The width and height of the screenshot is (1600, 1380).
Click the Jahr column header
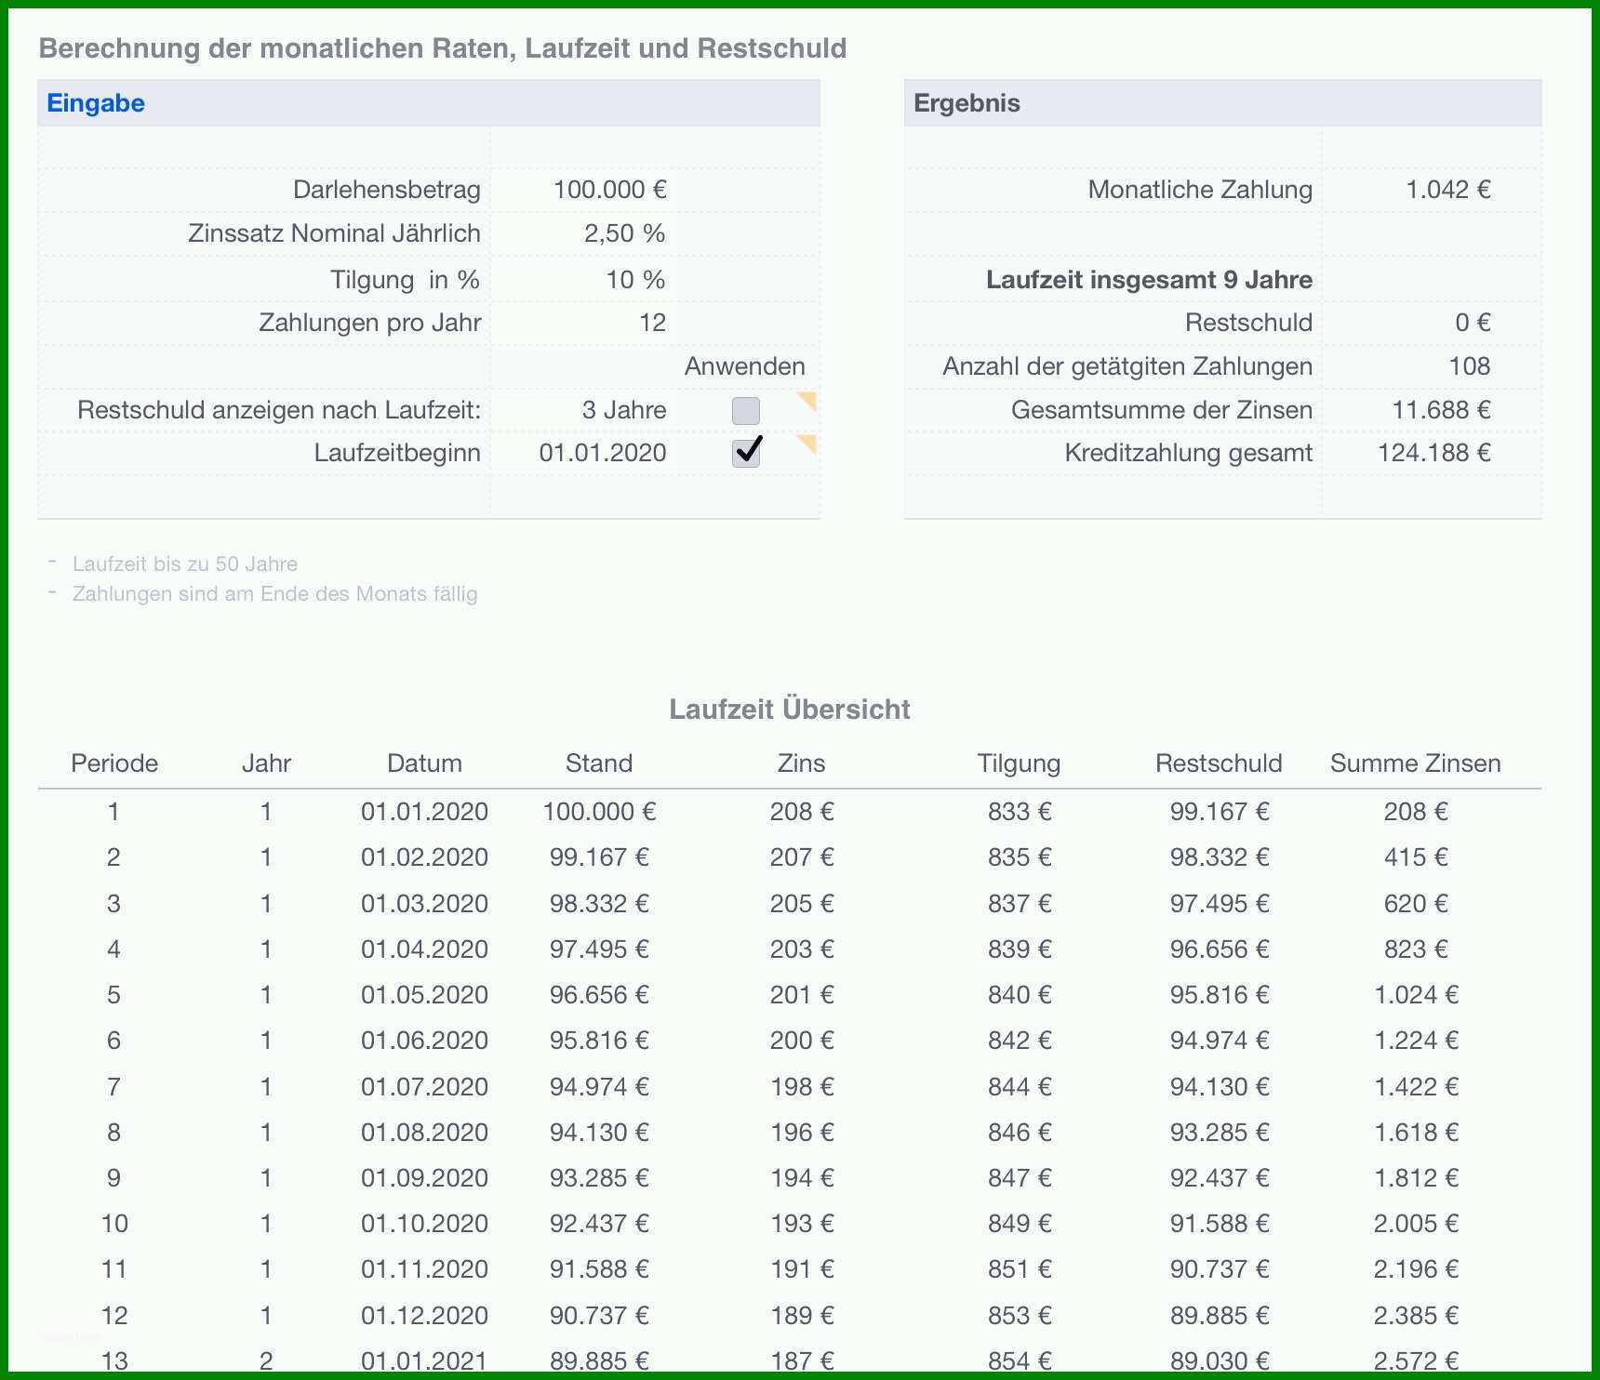[x=266, y=763]
